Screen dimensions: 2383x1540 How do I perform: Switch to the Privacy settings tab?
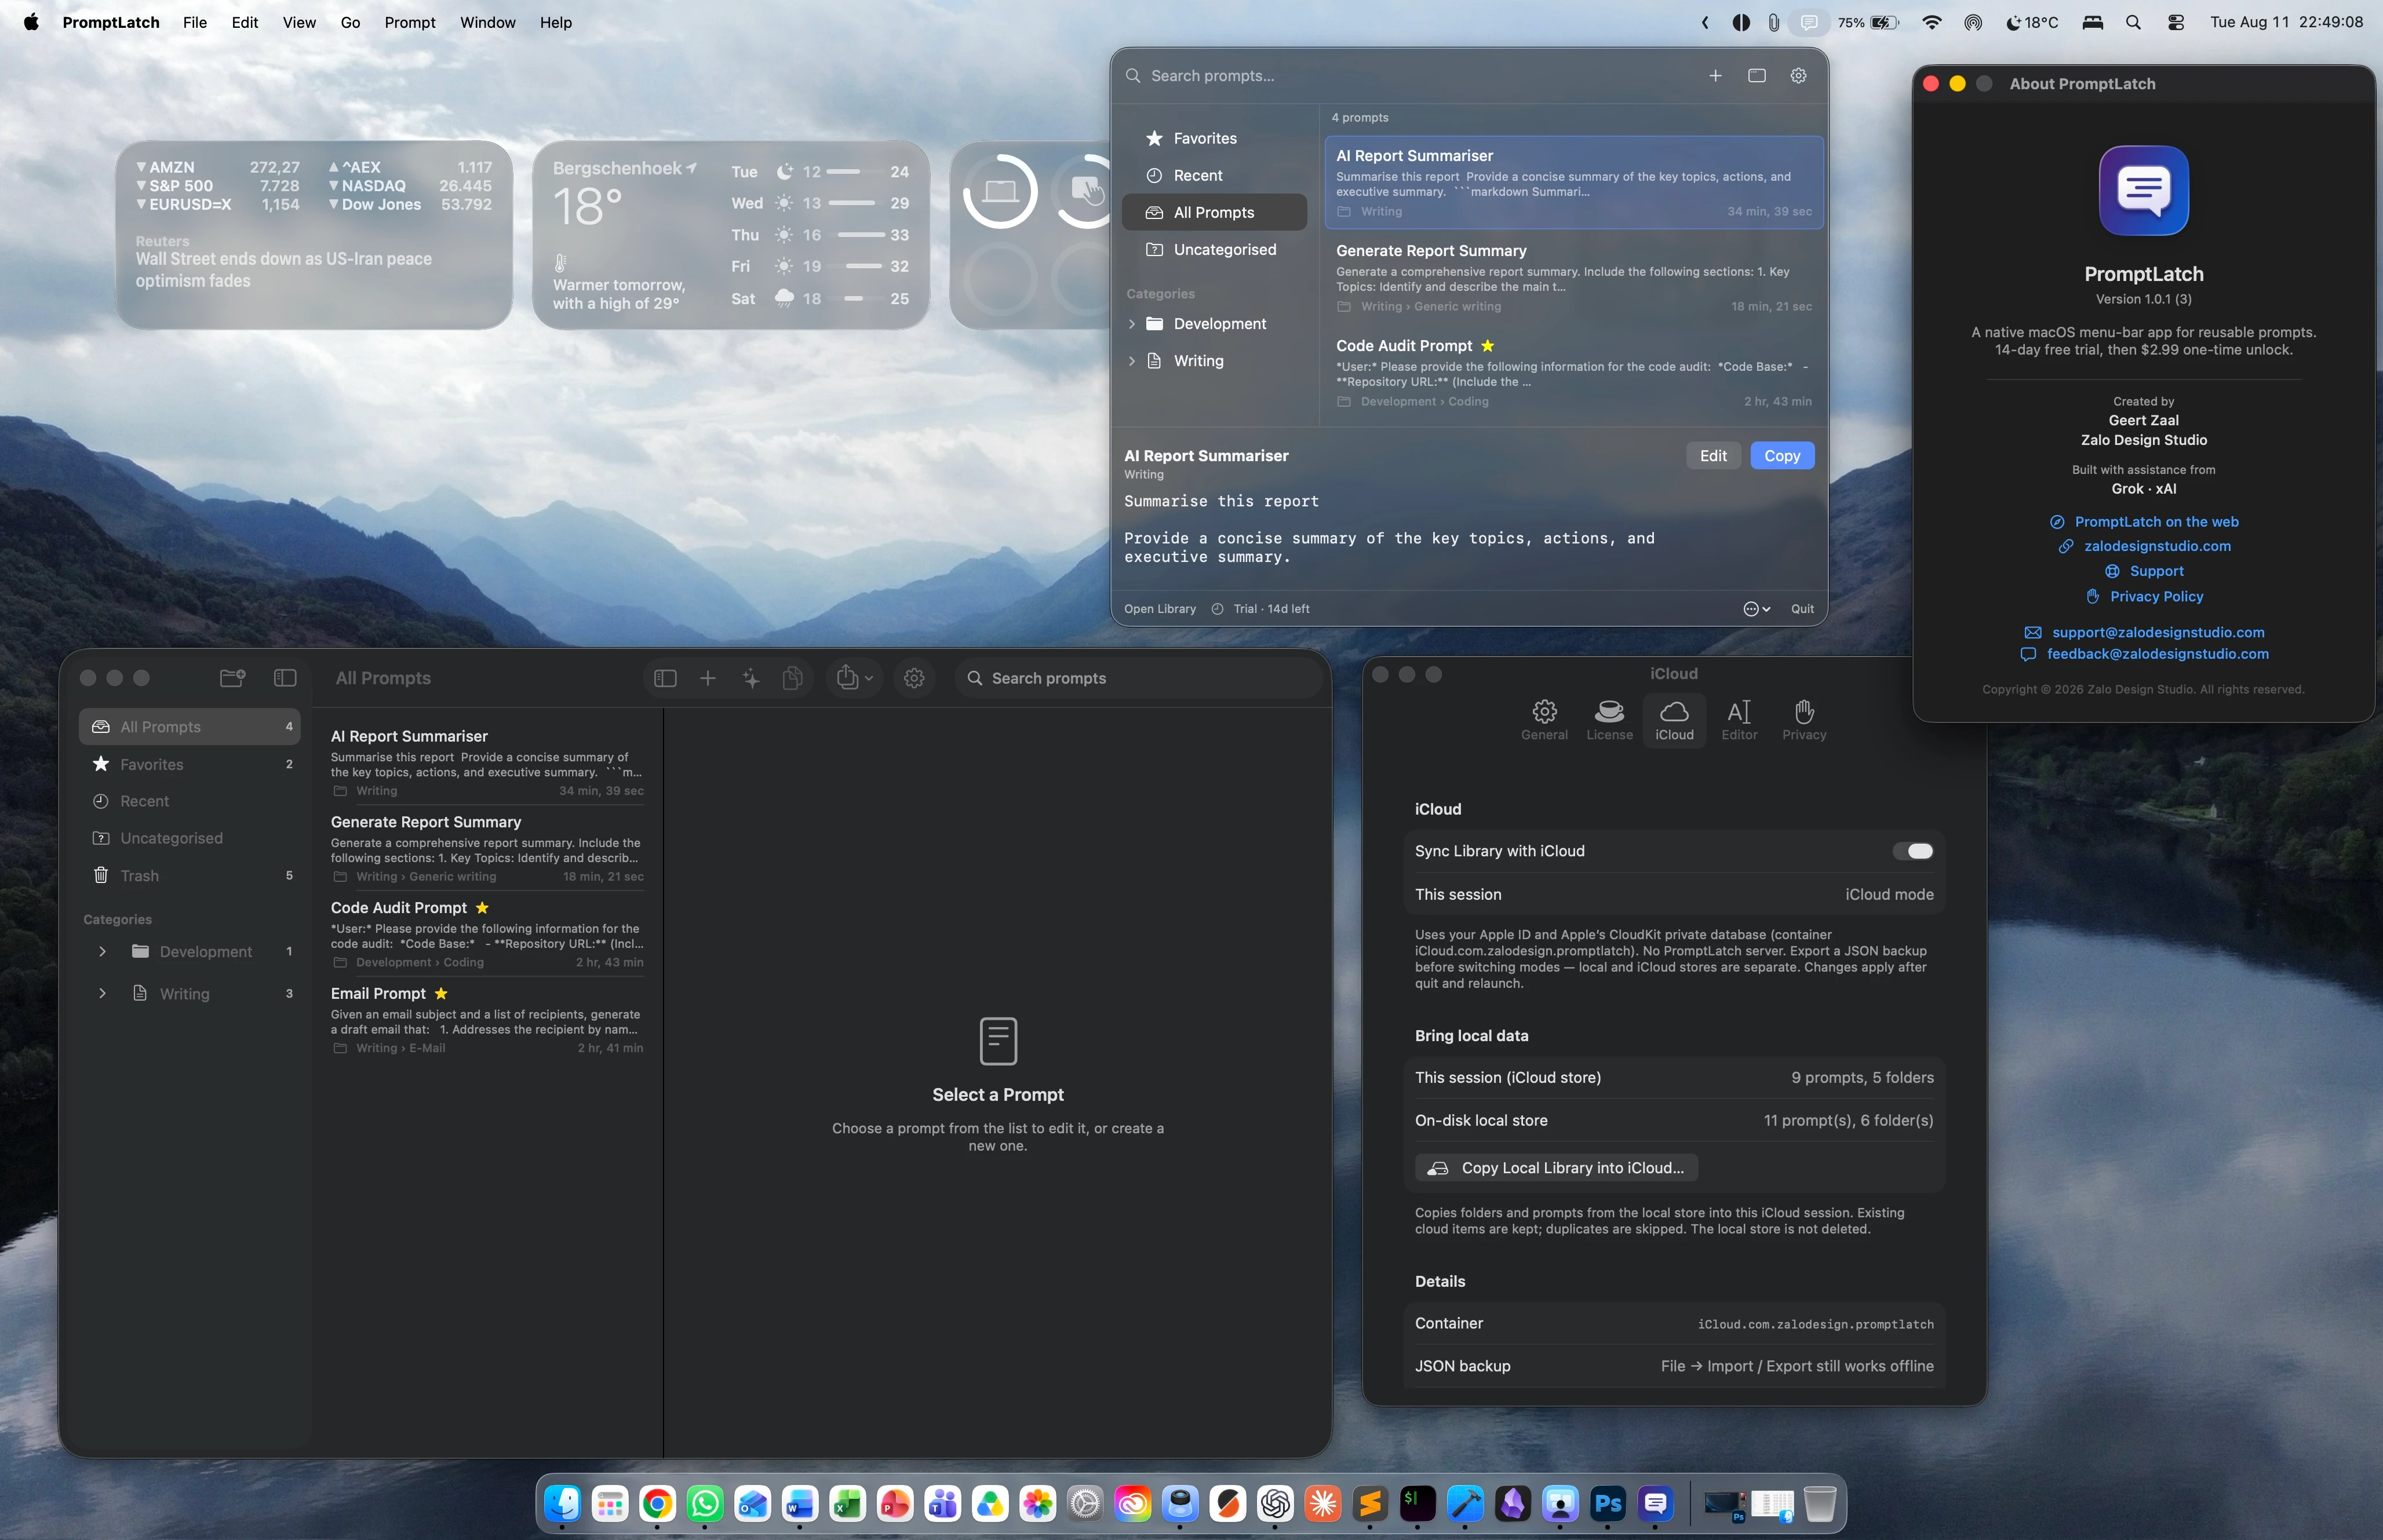1804,720
